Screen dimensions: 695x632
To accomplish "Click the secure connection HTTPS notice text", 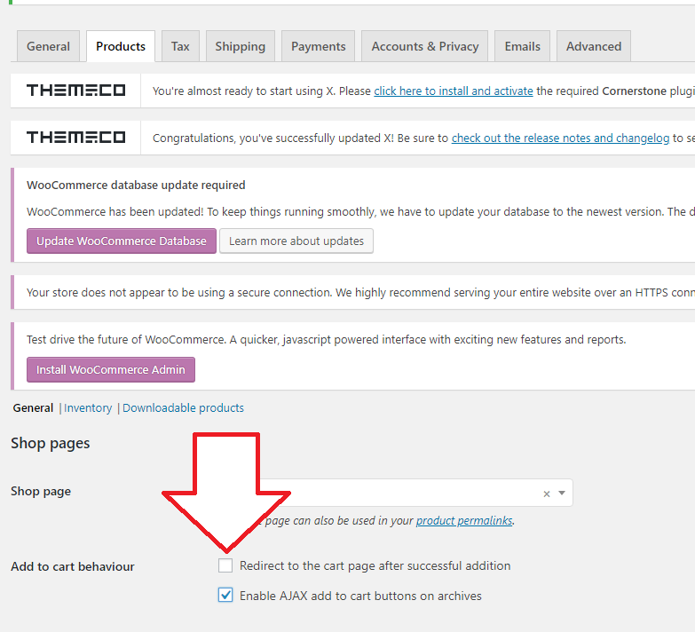I will pos(360,293).
